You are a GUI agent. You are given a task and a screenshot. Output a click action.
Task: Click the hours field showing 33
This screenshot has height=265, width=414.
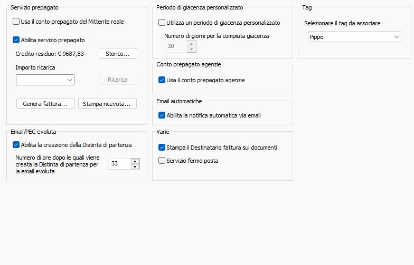coord(119,164)
